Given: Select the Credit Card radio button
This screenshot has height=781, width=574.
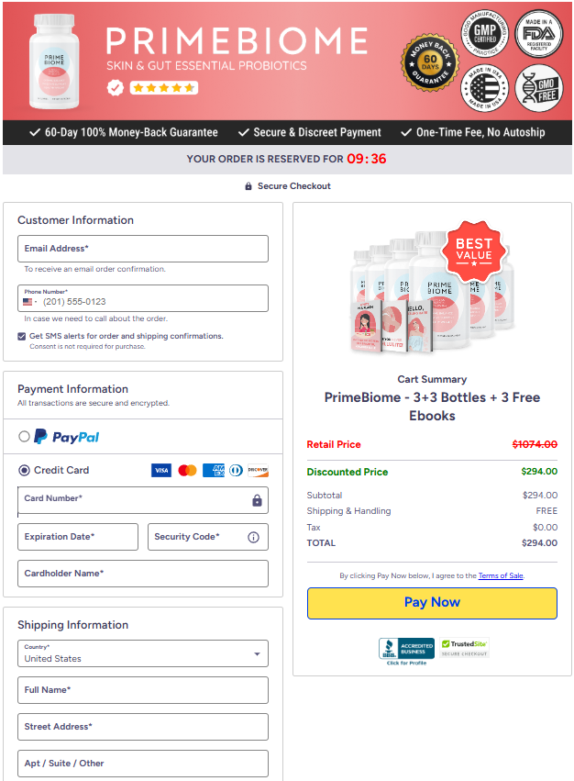Looking at the screenshot, I should click(x=24, y=470).
